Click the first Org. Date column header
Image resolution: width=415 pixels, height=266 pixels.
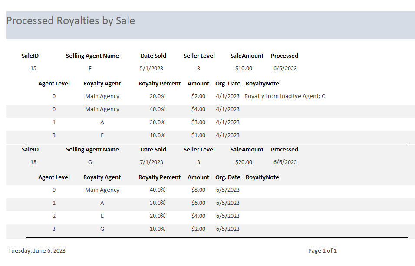[227, 83]
